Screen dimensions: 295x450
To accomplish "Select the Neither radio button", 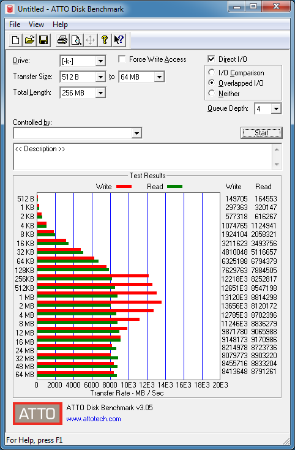I will [212, 93].
